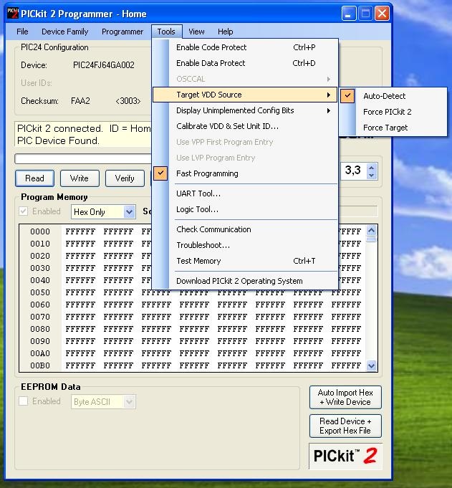Click program memory scrollbar down arrow
Image resolution: width=452 pixels, height=488 pixels.
point(372,365)
